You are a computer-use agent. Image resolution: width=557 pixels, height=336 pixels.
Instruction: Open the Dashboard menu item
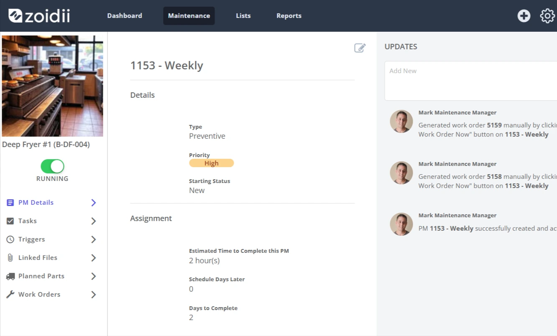point(125,16)
